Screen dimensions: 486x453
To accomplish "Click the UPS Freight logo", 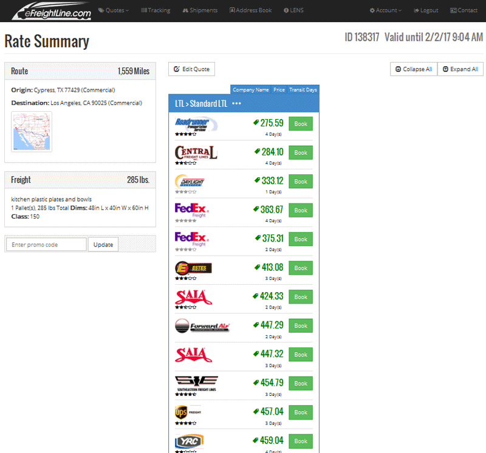I will 188,412.
